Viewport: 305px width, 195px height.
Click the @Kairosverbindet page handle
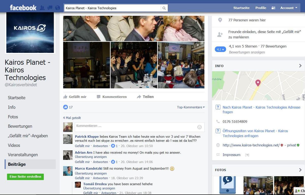pyautogui.click(x=21, y=85)
